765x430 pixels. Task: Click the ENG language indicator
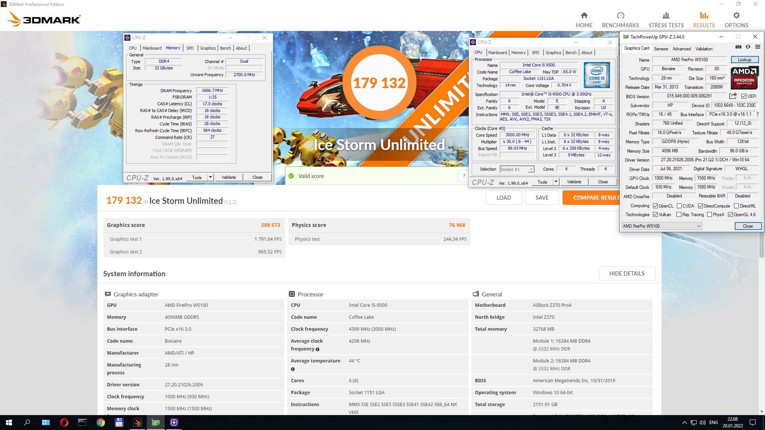click(x=713, y=423)
